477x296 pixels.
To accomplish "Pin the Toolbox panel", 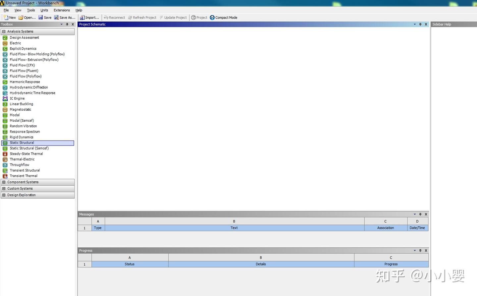I will tap(67, 25).
